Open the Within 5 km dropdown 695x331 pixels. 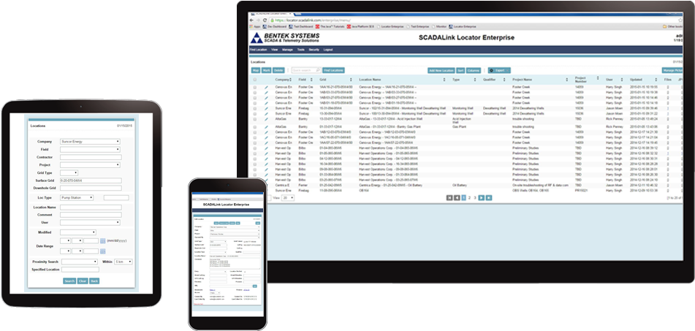tap(124, 262)
